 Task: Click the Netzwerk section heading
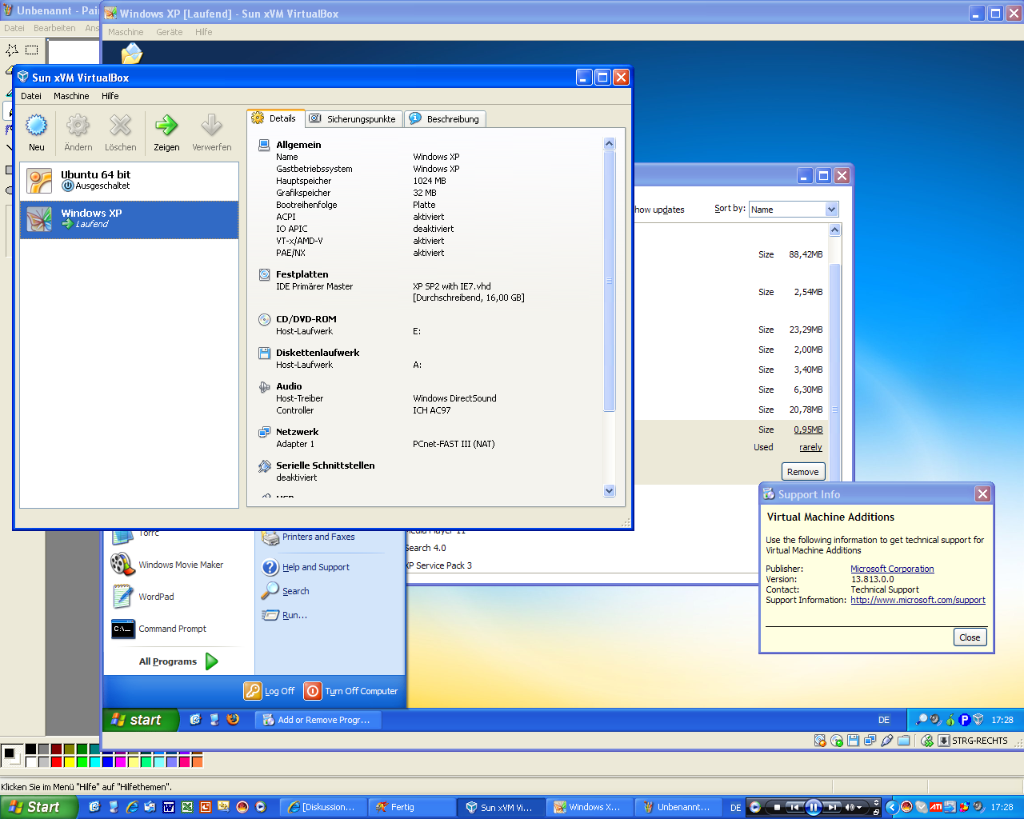[297, 432]
